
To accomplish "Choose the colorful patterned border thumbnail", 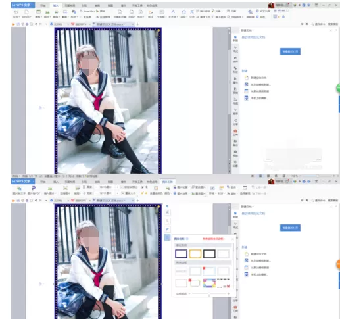I will pyautogui.click(x=209, y=283).
